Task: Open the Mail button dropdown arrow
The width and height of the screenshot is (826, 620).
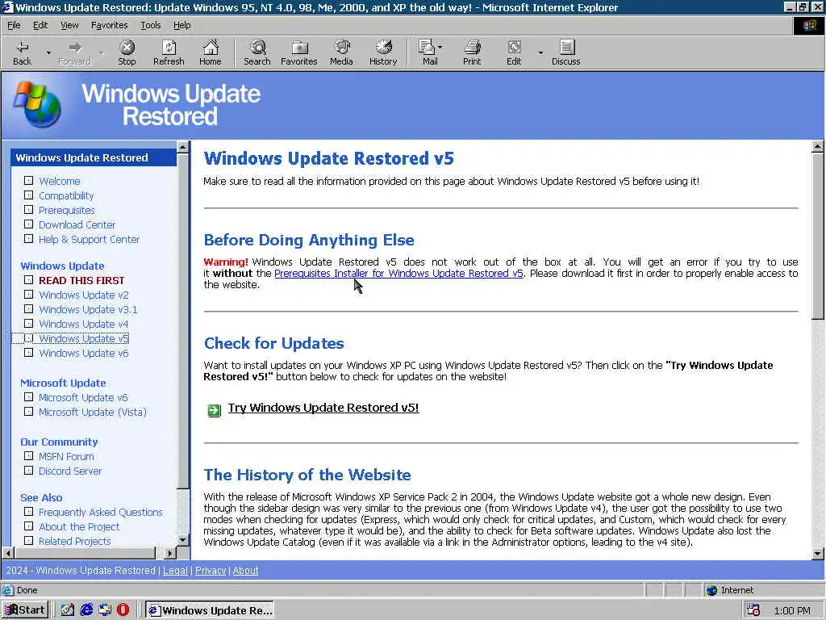Action: click(x=440, y=48)
